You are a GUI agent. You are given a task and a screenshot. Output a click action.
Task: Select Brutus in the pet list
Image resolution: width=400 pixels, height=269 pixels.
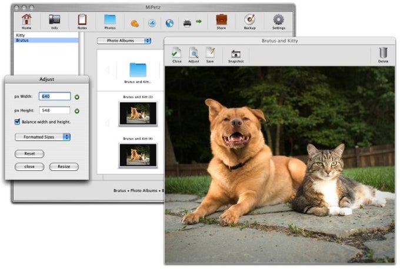pos(46,41)
